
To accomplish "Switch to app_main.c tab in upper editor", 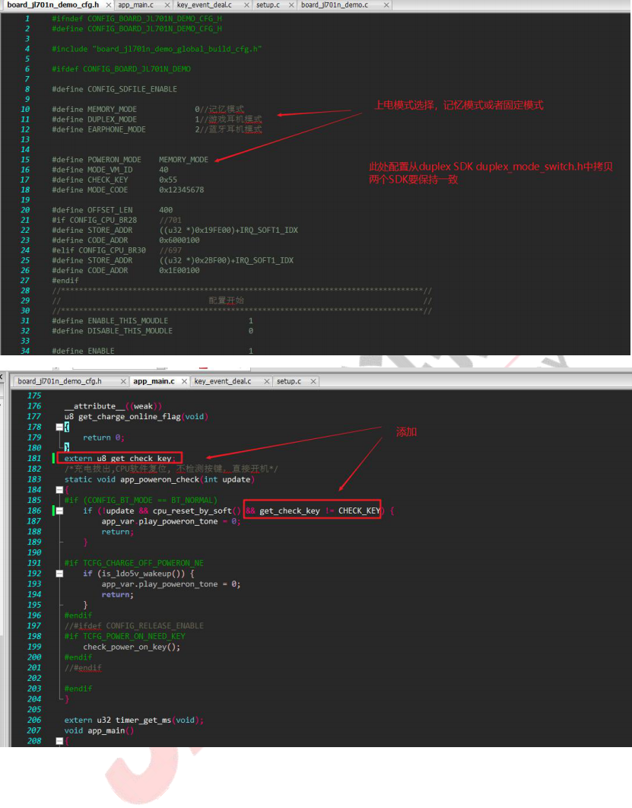I will [x=135, y=5].
